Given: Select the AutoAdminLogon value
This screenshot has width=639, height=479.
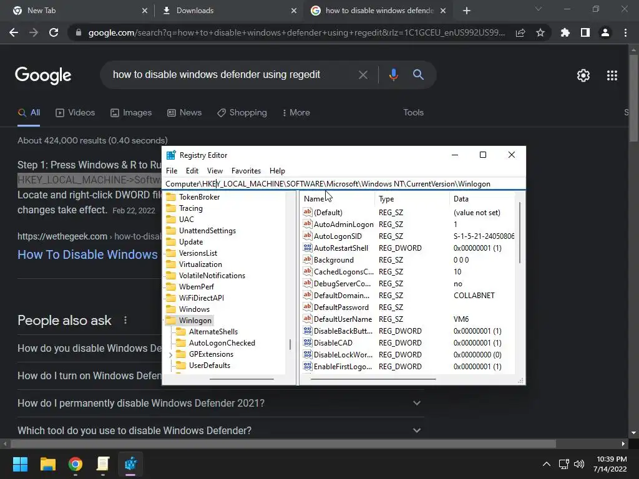Looking at the screenshot, I should coord(344,225).
